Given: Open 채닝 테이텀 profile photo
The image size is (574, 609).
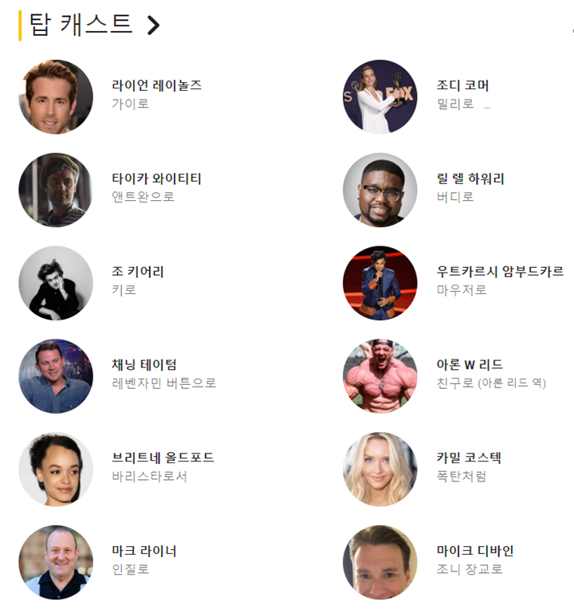Looking at the screenshot, I should click(x=56, y=376).
